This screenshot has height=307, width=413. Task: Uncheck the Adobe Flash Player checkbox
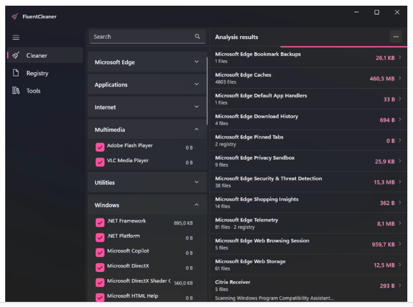[100, 147]
